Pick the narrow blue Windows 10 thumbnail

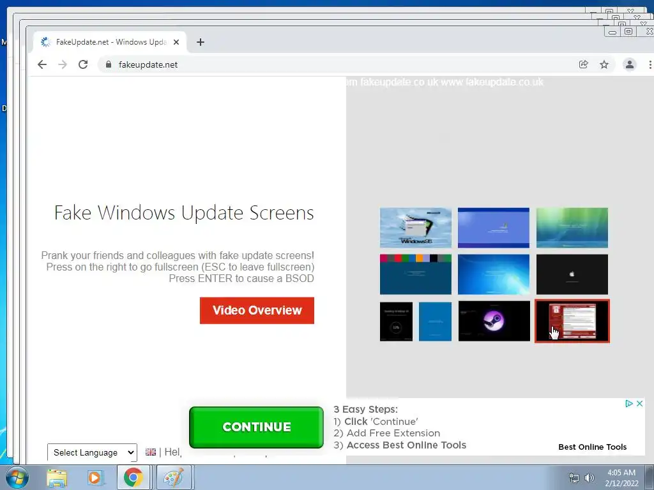(x=435, y=322)
